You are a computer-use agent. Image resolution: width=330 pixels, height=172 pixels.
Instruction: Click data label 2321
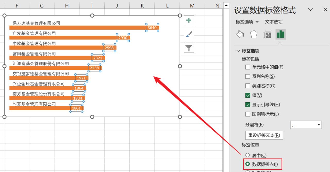[x=98, y=58]
